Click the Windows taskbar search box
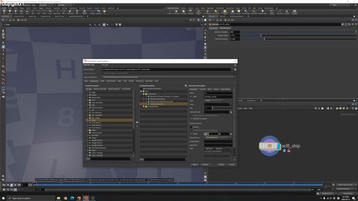The image size is (358, 201). coord(31,198)
